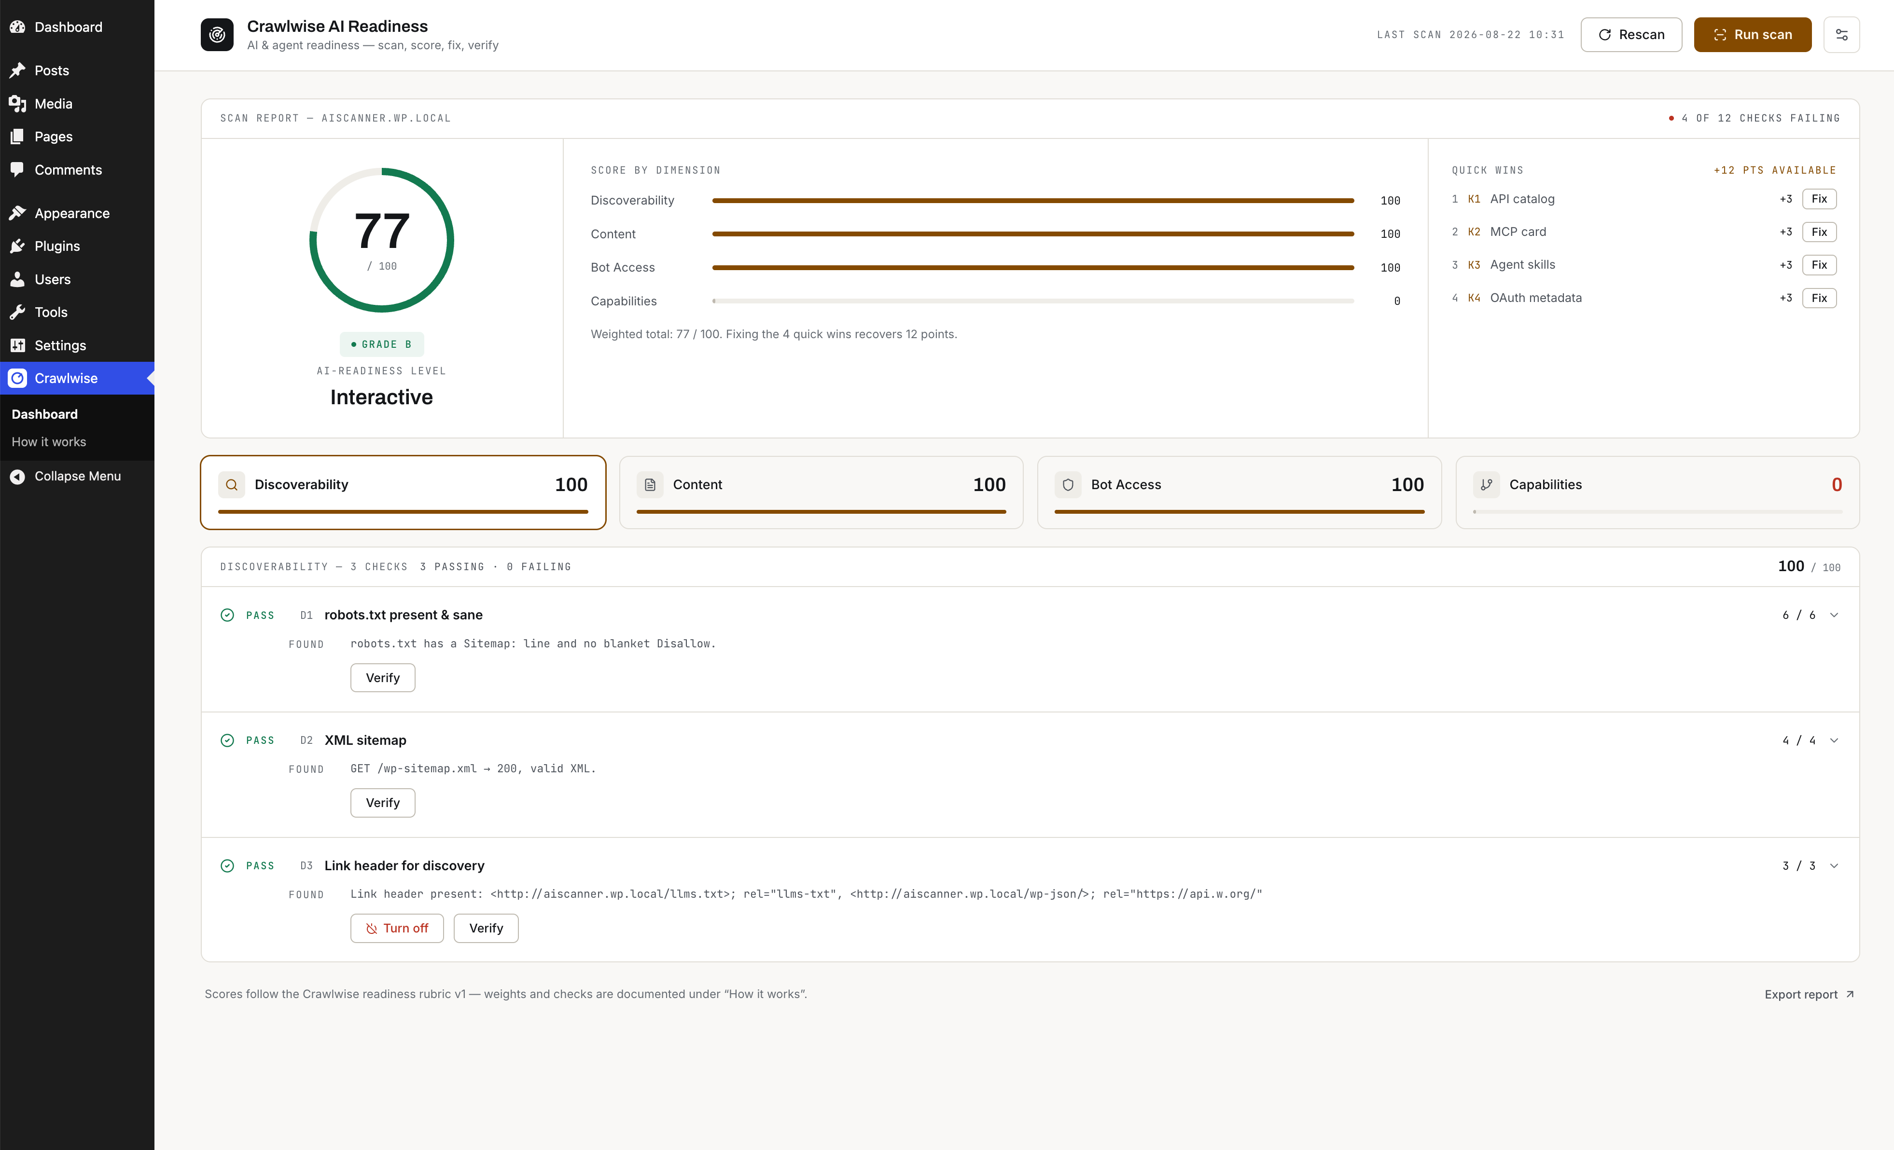Expand the robots.txt check details chevron
The width and height of the screenshot is (1894, 1150).
[x=1834, y=616]
